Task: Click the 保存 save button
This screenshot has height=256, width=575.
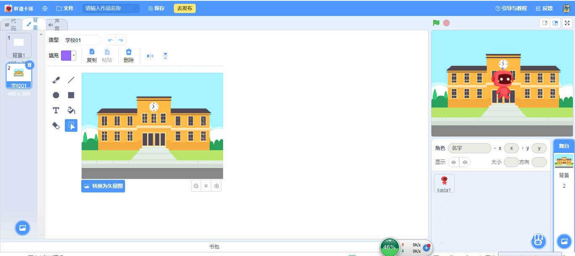Action: click(156, 8)
